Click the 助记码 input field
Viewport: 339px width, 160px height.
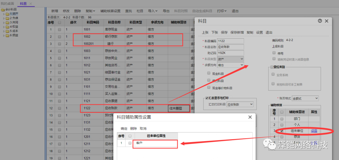click(x=230, y=53)
